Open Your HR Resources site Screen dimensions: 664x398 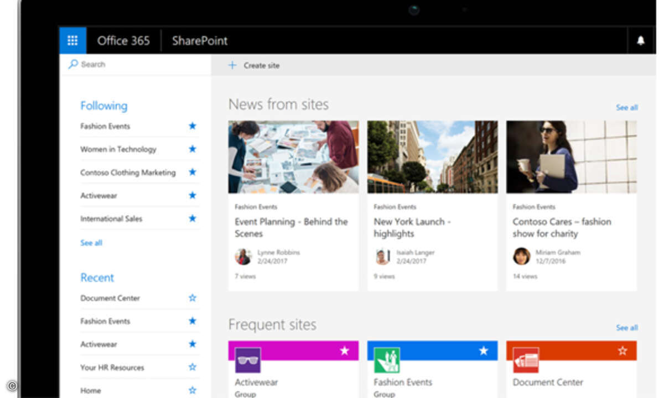coord(112,367)
